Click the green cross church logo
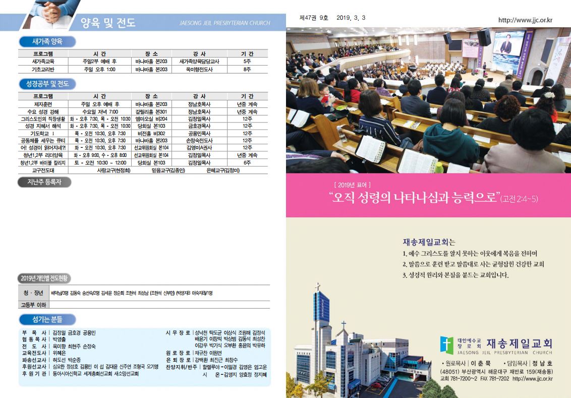 pyautogui.click(x=446, y=346)
